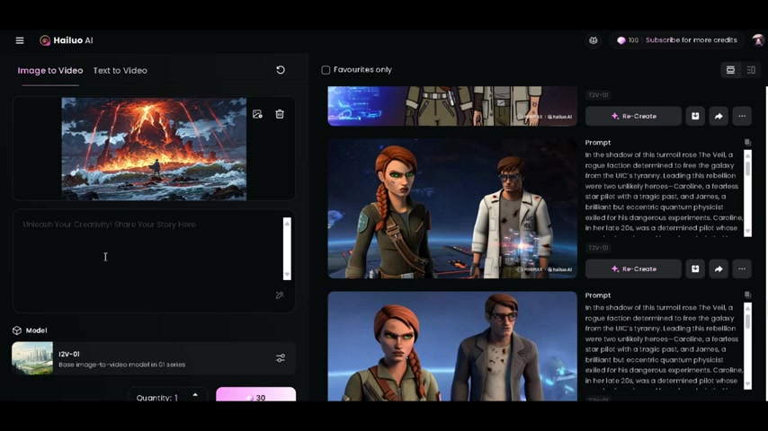
Task: Click the main results page scrollbar
Action: click(x=766, y=243)
